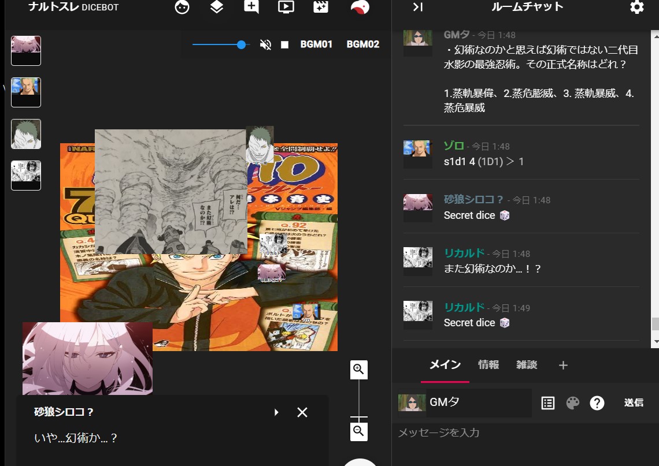
Task: Play BGM01 track
Action: [x=316, y=44]
